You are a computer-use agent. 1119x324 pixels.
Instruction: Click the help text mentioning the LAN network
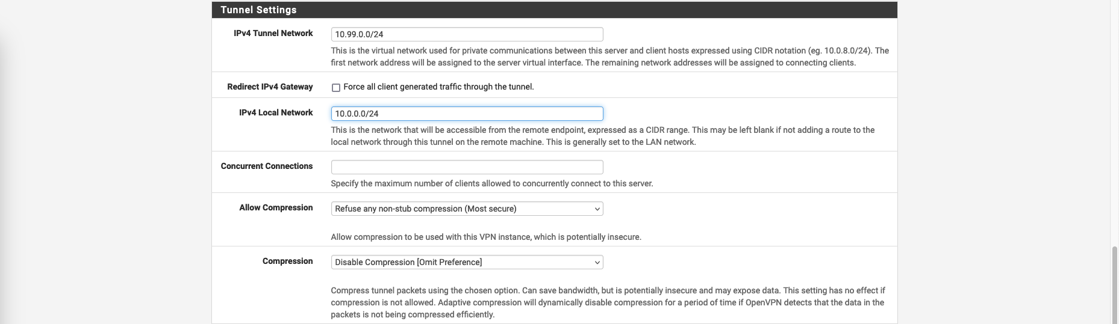602,136
